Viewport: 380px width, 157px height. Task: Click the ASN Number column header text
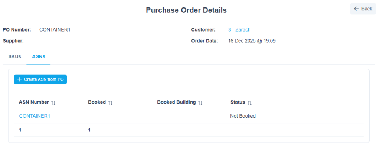[x=34, y=102]
